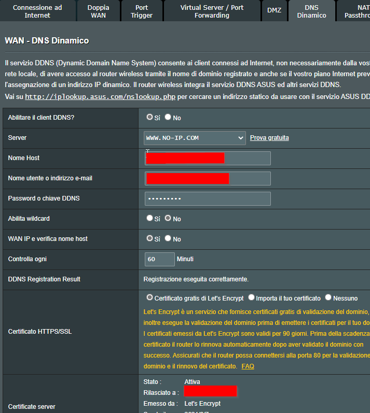The width and height of the screenshot is (370, 413).
Task: Choose Certificato gratis di Let's Encrypt
Action: (149, 297)
